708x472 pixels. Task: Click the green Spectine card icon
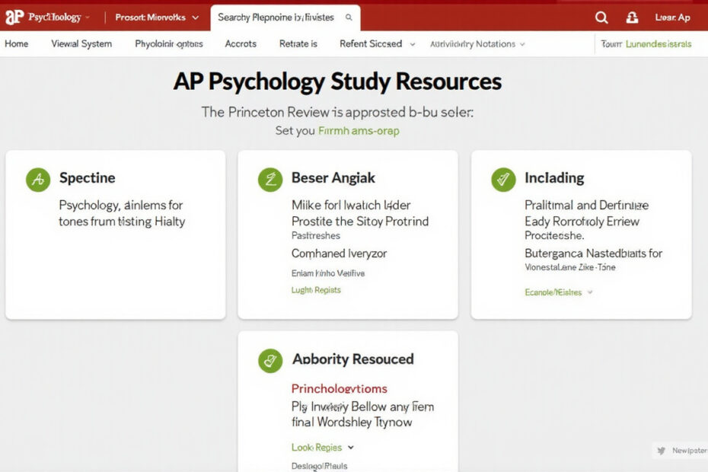(38, 180)
